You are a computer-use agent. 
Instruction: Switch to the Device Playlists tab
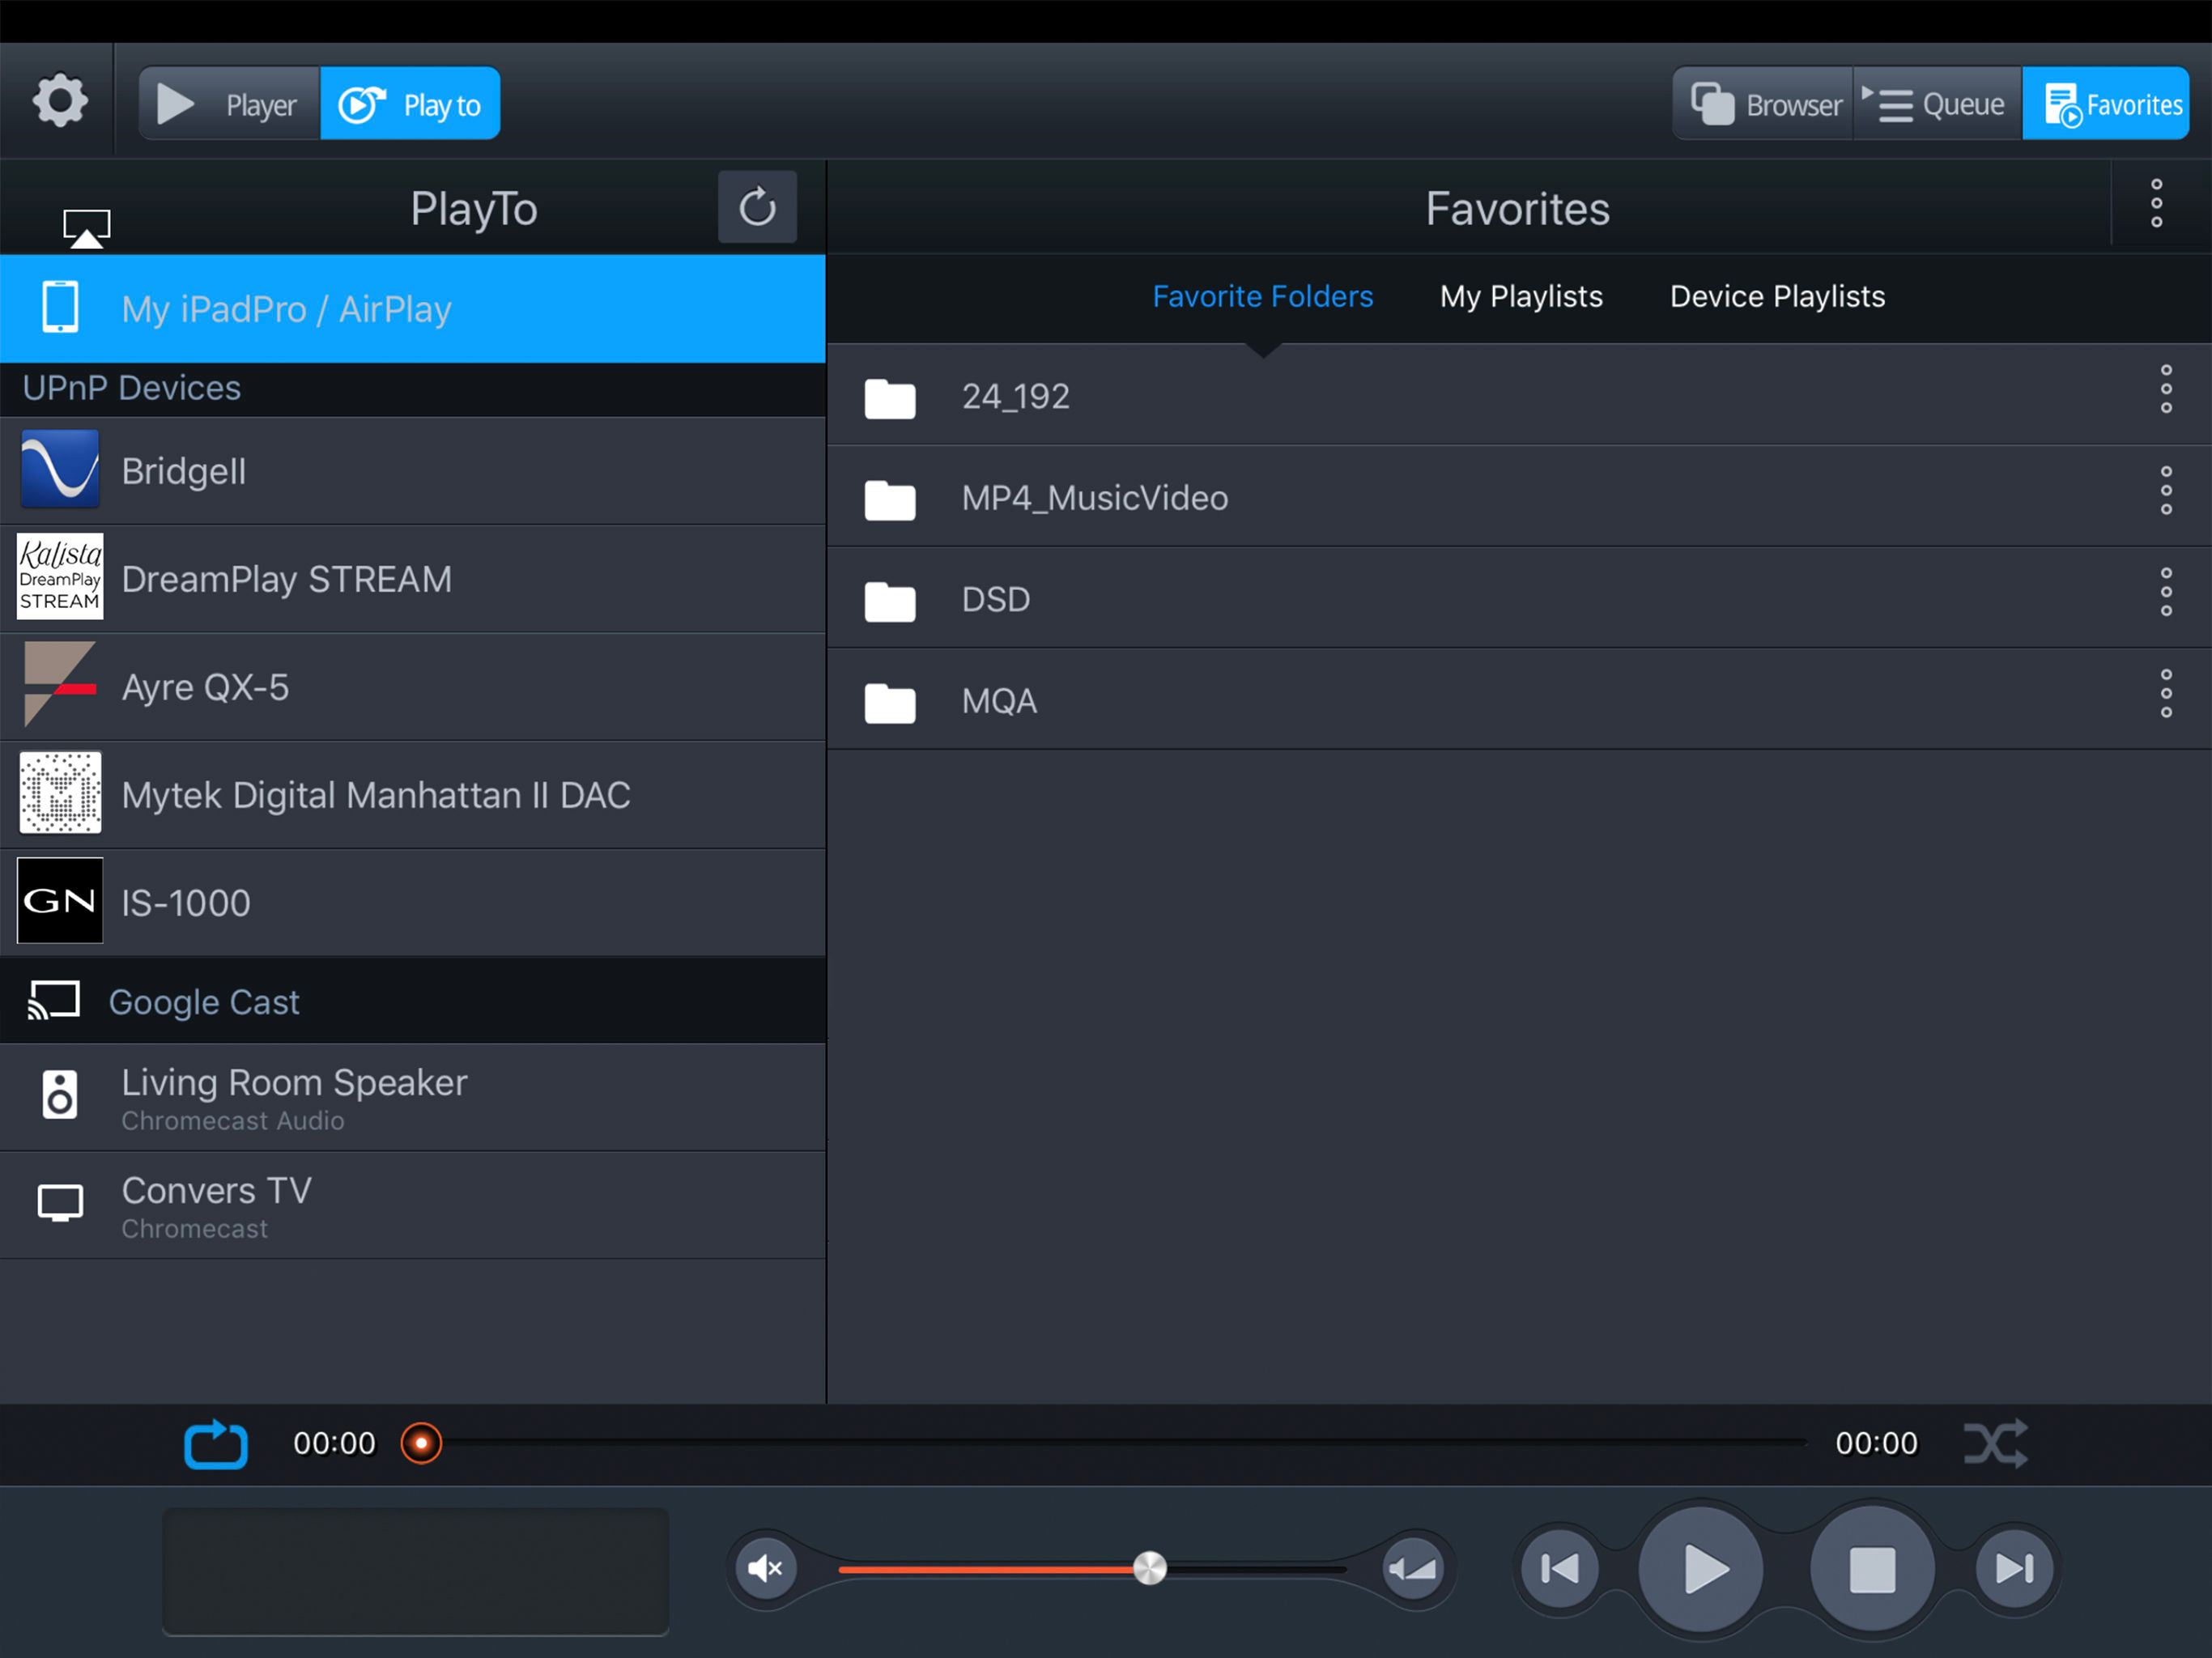[1777, 297]
